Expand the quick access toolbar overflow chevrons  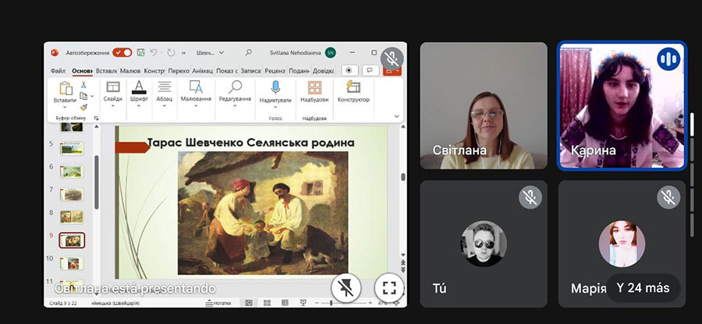[183, 53]
